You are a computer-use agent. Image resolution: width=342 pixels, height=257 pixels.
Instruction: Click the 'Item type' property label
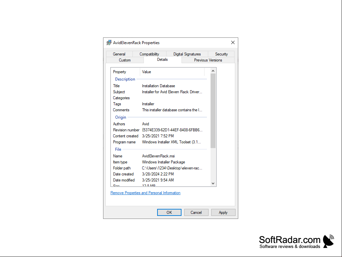coord(120,162)
